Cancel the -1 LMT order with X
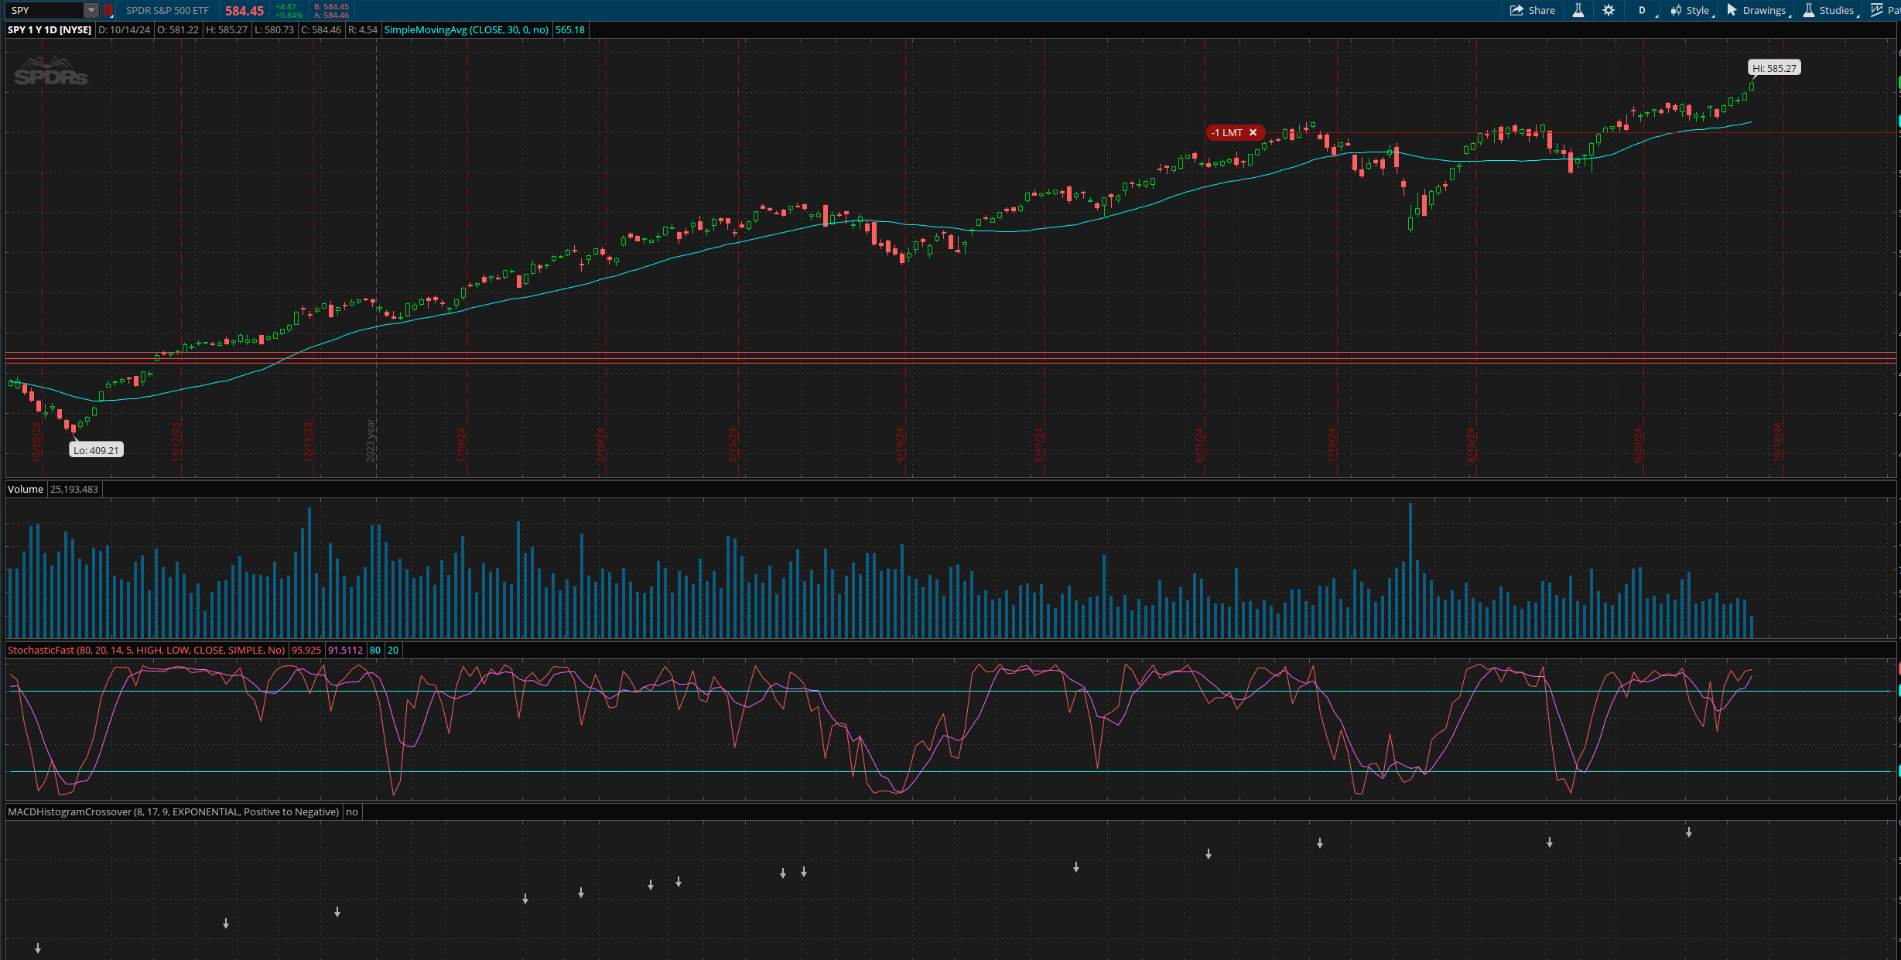 point(1253,132)
